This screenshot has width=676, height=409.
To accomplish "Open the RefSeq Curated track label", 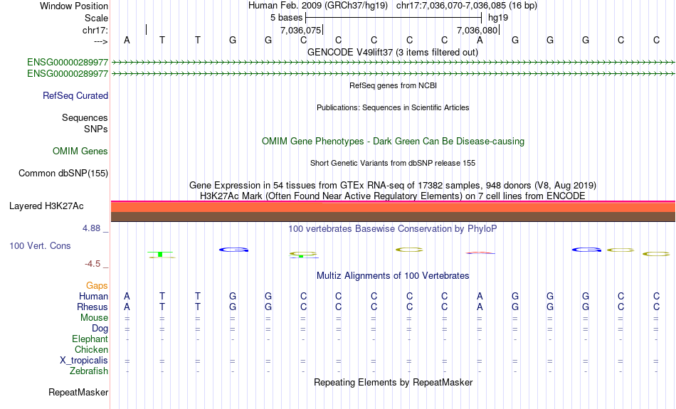I will point(75,96).
